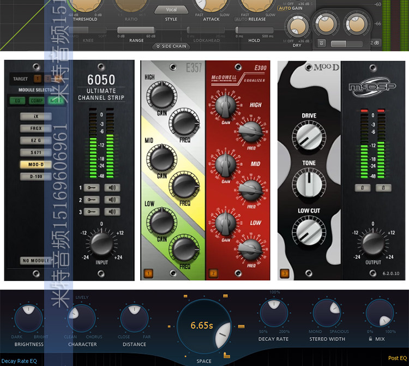
Task: Click the version text 6.2.0.10
Action: 391,273
